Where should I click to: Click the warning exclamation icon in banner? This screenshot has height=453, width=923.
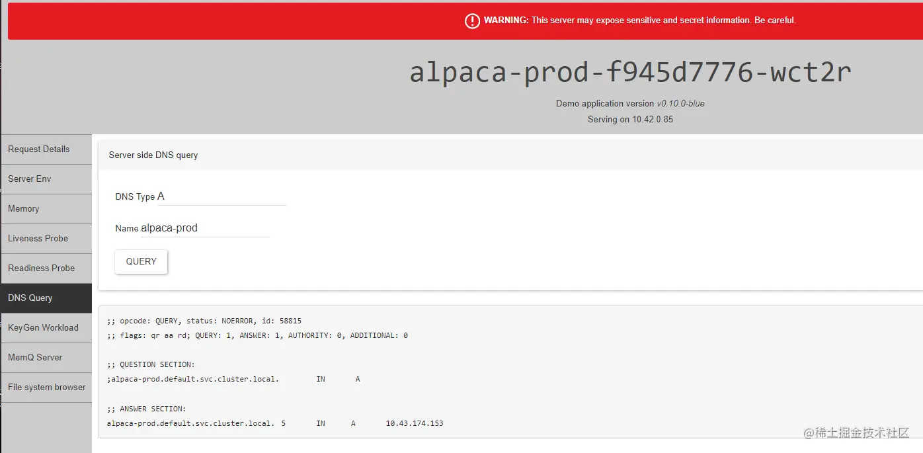click(x=472, y=21)
